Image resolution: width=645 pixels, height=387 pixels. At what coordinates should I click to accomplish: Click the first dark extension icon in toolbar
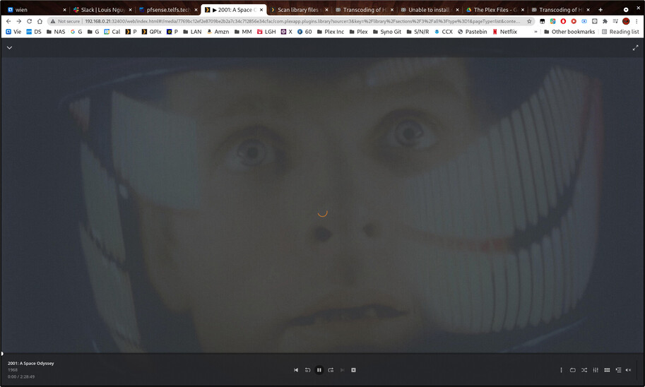[542, 21]
